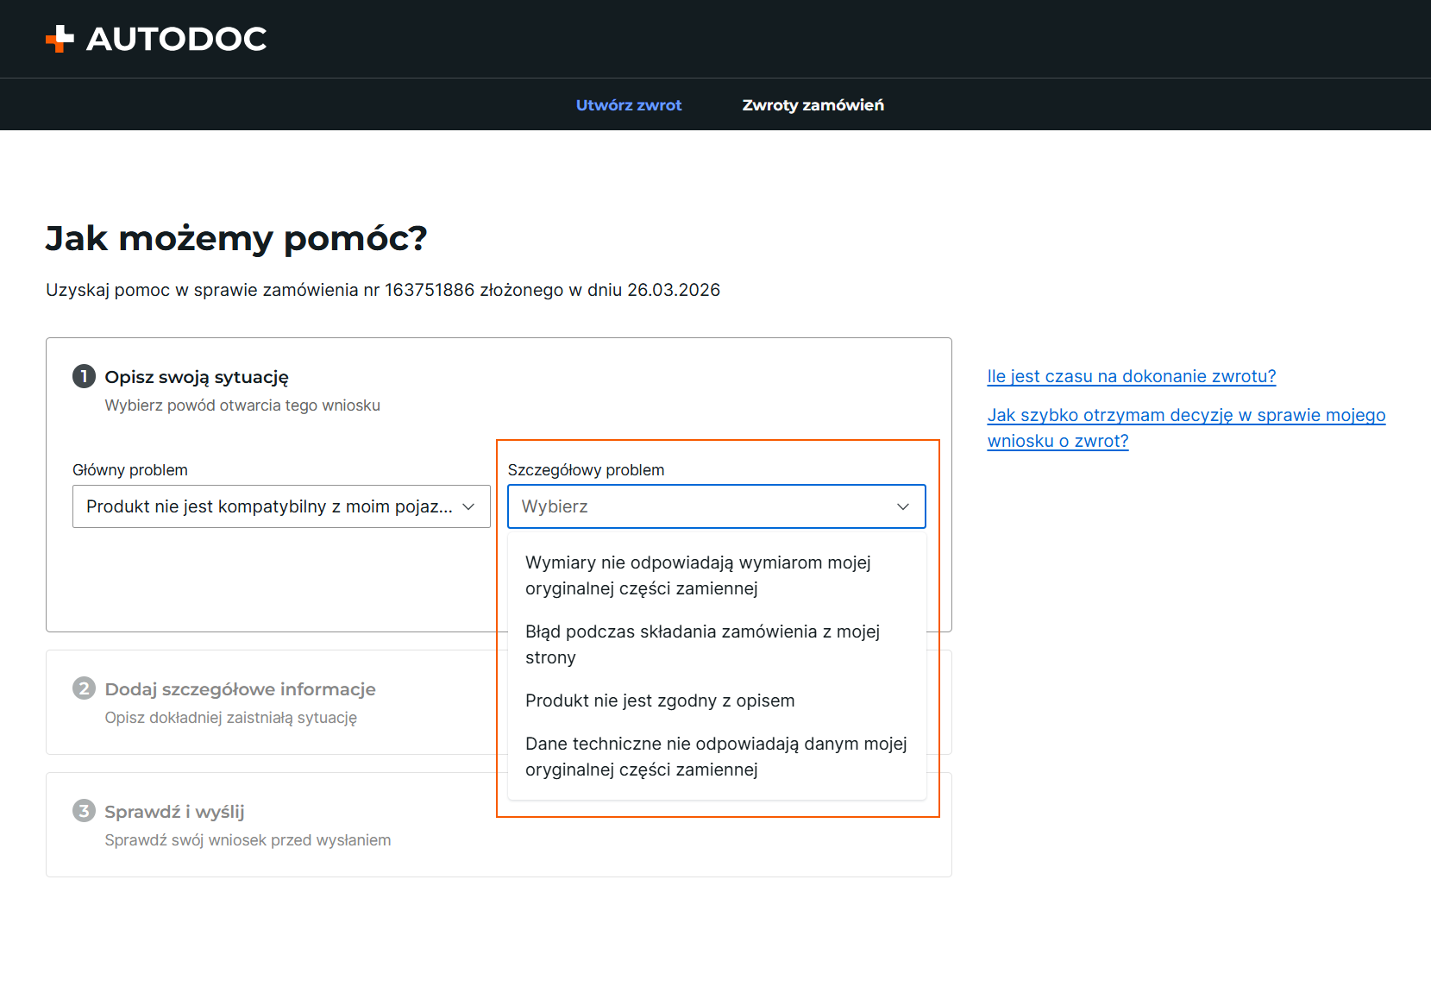Collapse the Szczegółowy problem dropdown

[x=717, y=506]
